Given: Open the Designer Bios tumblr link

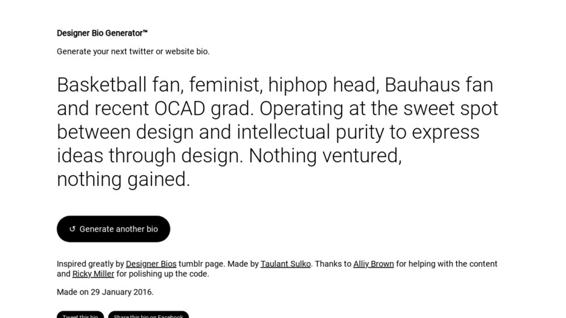Looking at the screenshot, I should tap(151, 264).
